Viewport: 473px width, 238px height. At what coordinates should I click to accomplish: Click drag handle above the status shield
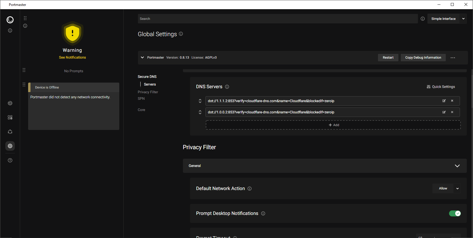coord(25,18)
